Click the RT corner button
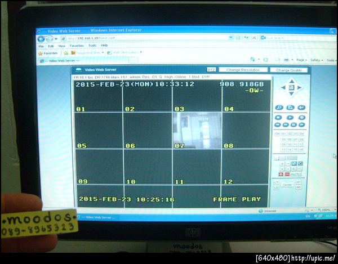This screenshot has height=264, width=338. click(x=298, y=182)
